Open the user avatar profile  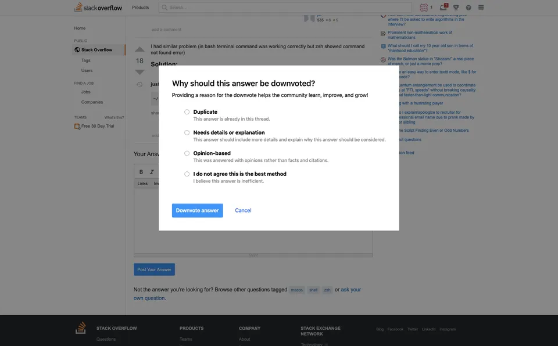(424, 8)
